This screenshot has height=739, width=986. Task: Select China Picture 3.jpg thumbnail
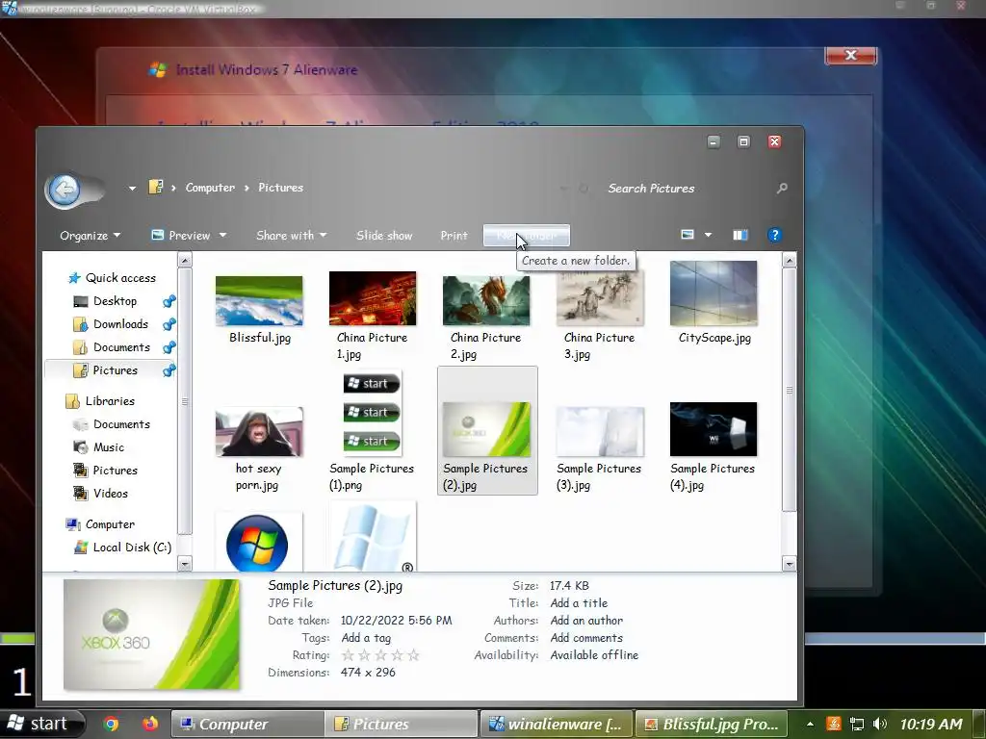(x=600, y=298)
